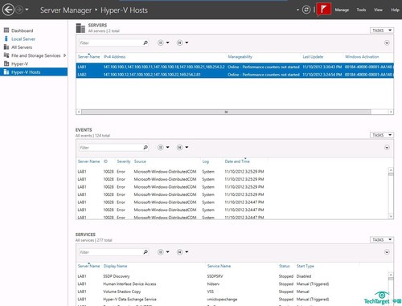
Task: Expand Services filter criteria chevron
Action: [387, 252]
